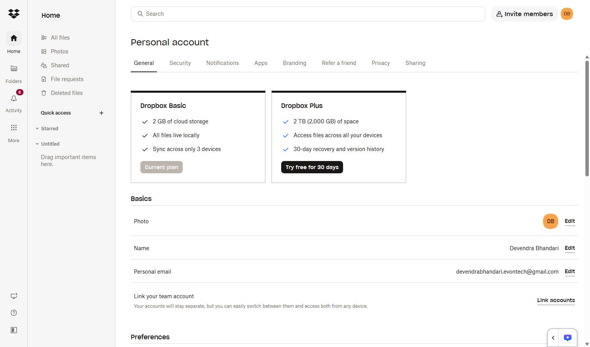
Task: Click Try free for 30 days
Action: [312, 167]
